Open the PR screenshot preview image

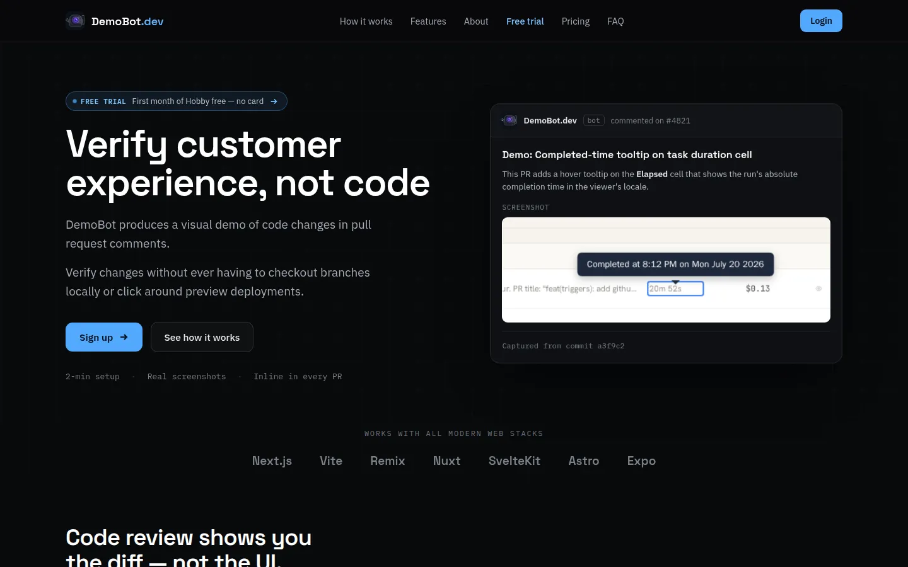coord(666,270)
